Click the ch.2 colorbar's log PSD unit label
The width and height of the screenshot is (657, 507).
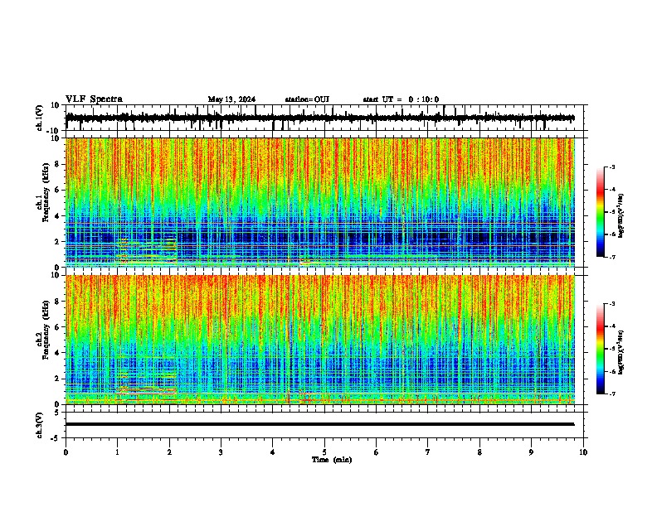pos(621,352)
